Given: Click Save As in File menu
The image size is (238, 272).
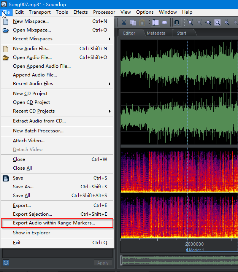Looking at the screenshot, I should (23, 187).
